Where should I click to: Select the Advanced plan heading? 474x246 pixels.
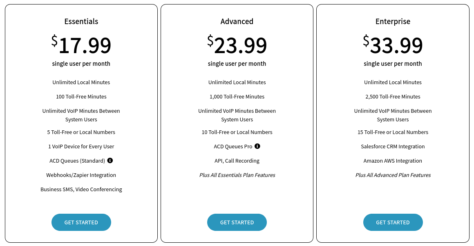tap(237, 22)
